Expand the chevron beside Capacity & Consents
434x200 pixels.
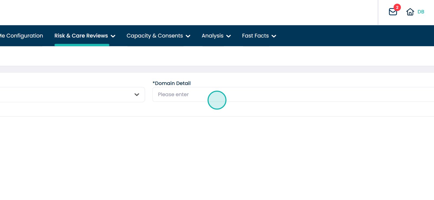188,36
